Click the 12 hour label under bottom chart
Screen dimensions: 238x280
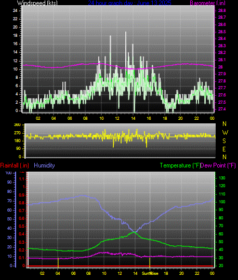[120, 273]
